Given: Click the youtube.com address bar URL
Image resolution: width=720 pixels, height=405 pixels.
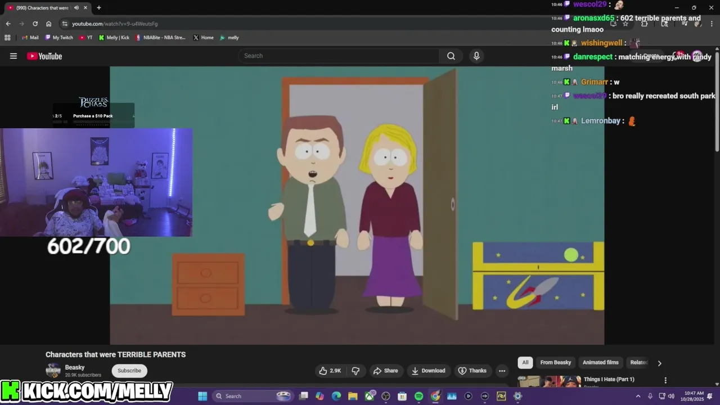Looking at the screenshot, I should 115,24.
